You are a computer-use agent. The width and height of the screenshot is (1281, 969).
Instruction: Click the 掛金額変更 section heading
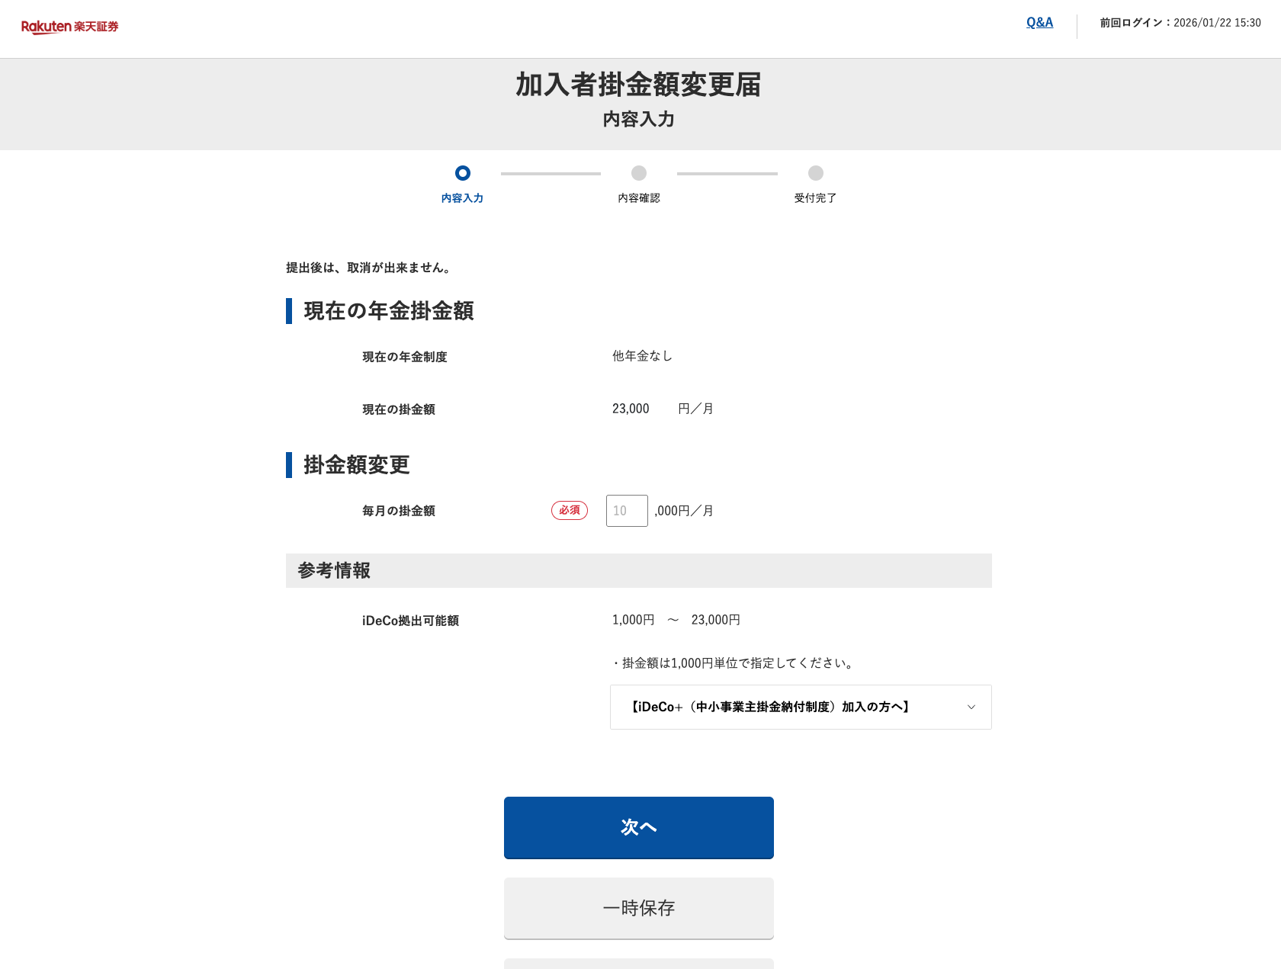356,465
